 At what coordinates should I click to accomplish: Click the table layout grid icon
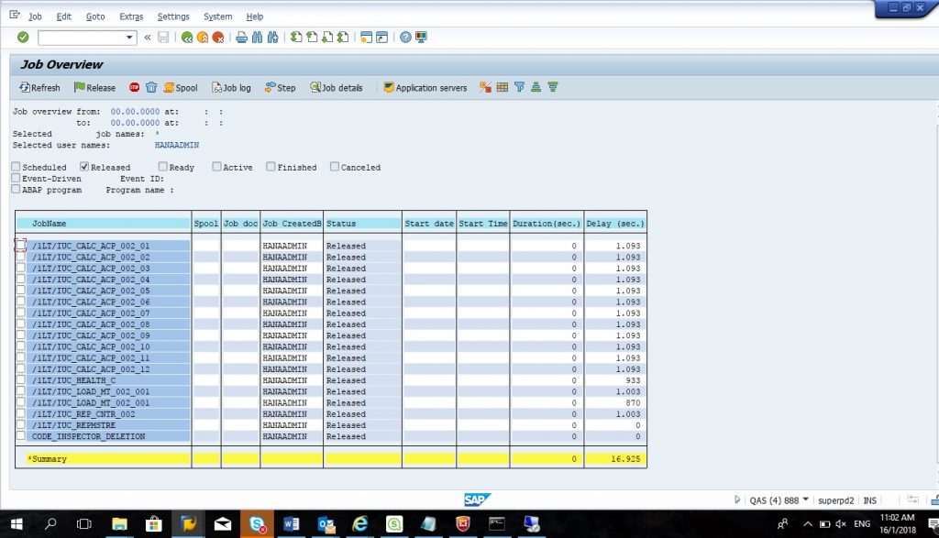click(x=502, y=87)
